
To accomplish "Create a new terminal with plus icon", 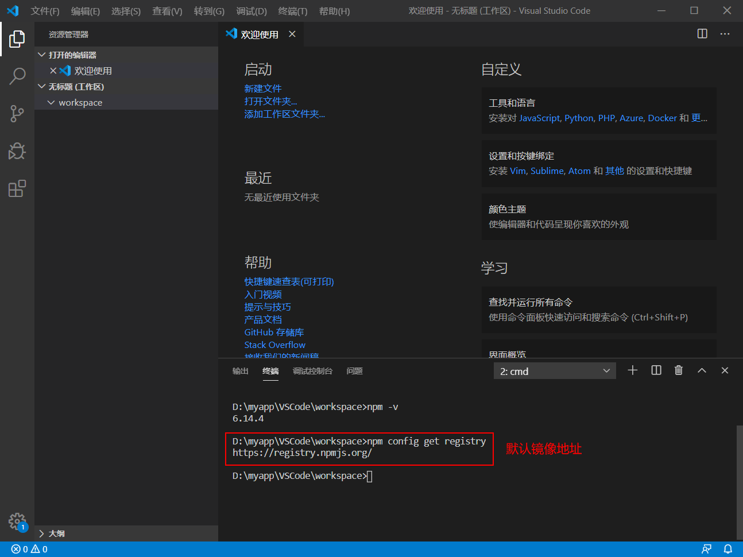I will [x=633, y=370].
